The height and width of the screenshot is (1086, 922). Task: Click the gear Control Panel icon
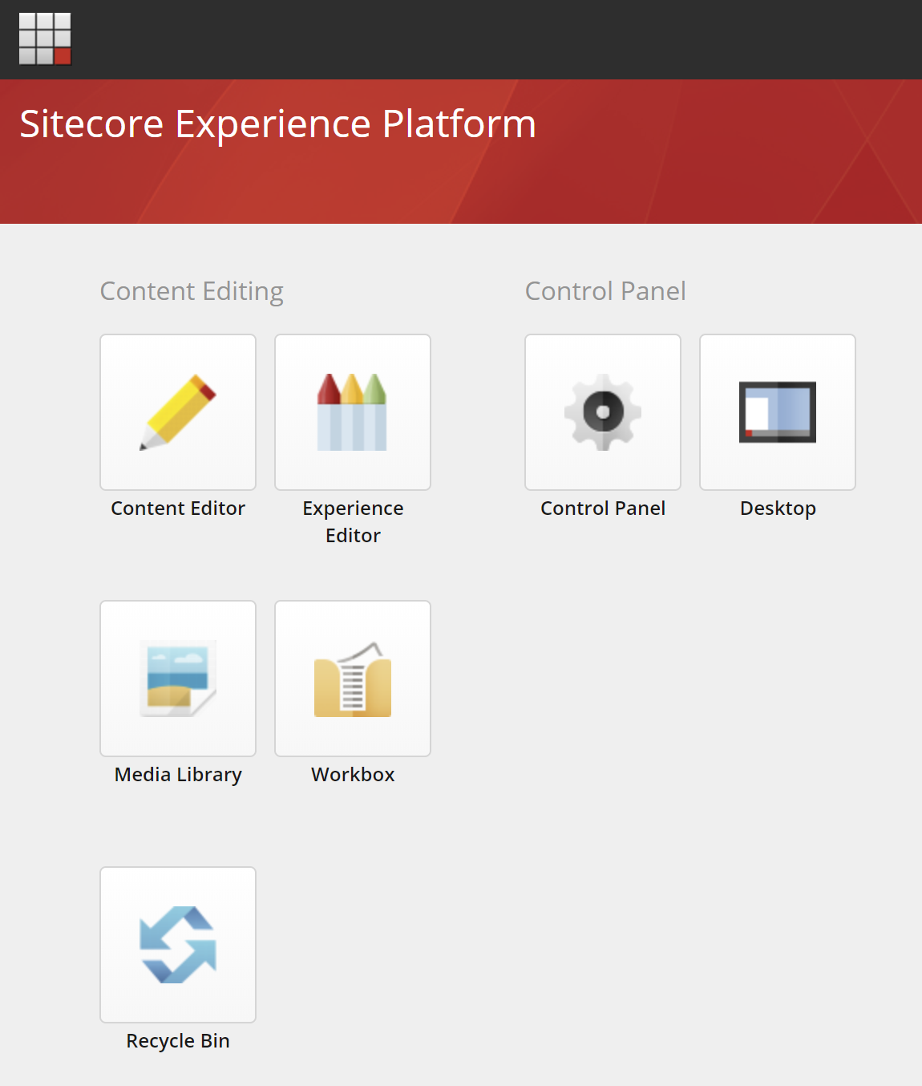(x=603, y=411)
